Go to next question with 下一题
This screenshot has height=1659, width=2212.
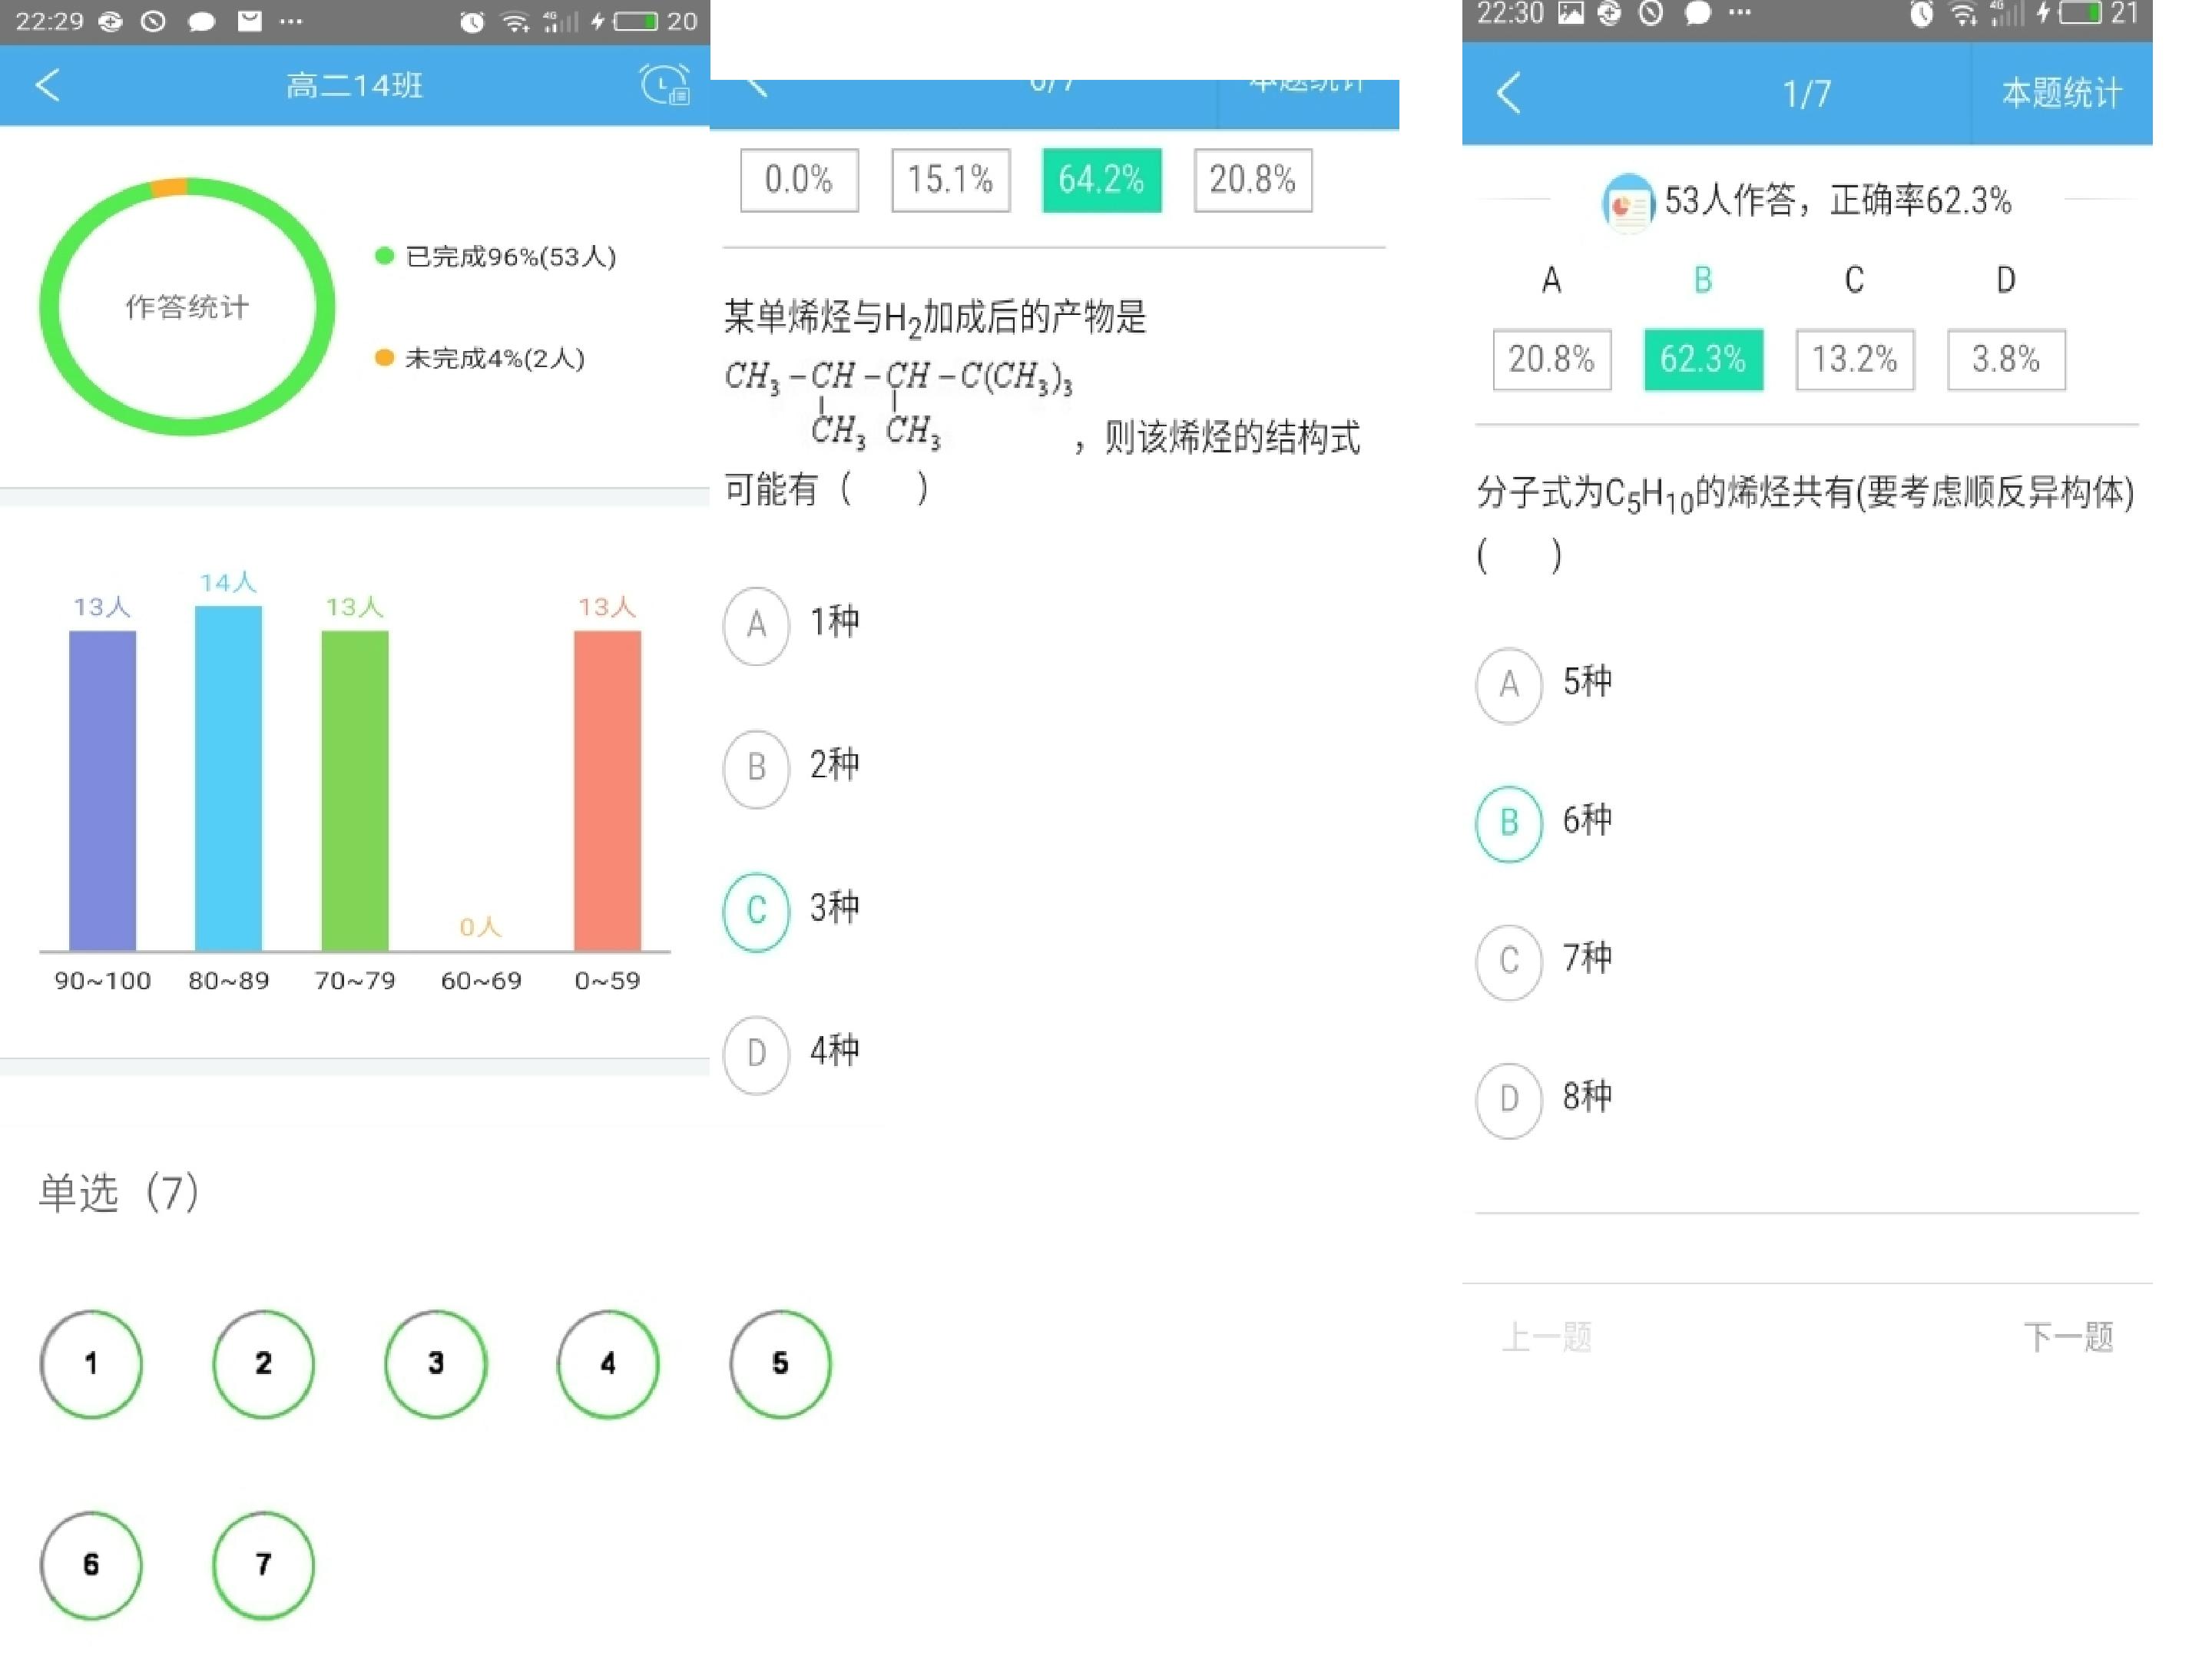[x=2068, y=1337]
